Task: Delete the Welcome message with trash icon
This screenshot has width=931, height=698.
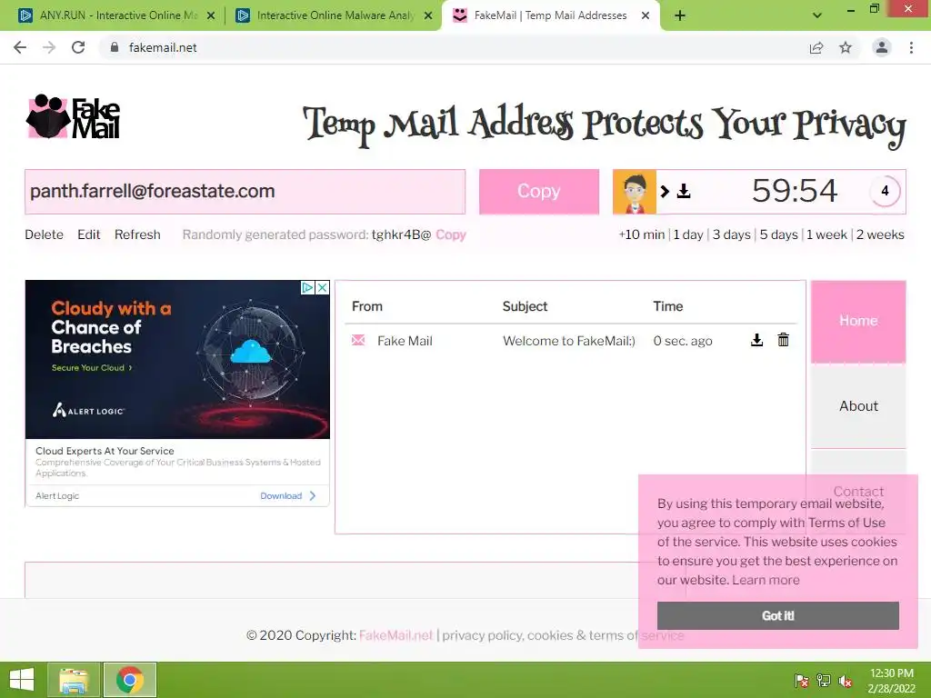Action: point(783,340)
